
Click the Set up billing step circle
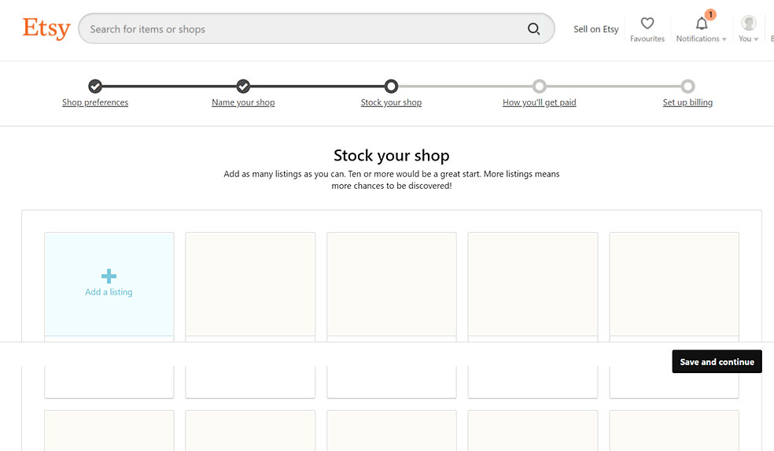(x=687, y=87)
